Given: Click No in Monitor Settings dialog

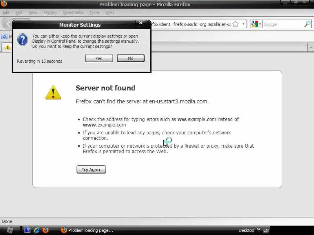Looking at the screenshot, I should click(131, 58).
